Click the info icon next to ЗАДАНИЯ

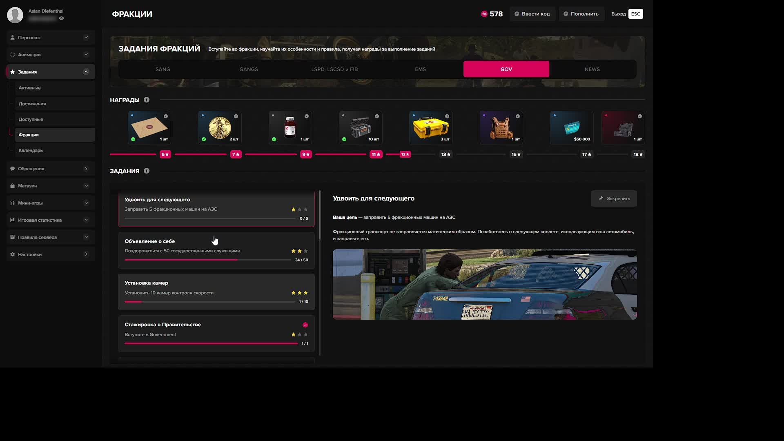(x=147, y=171)
